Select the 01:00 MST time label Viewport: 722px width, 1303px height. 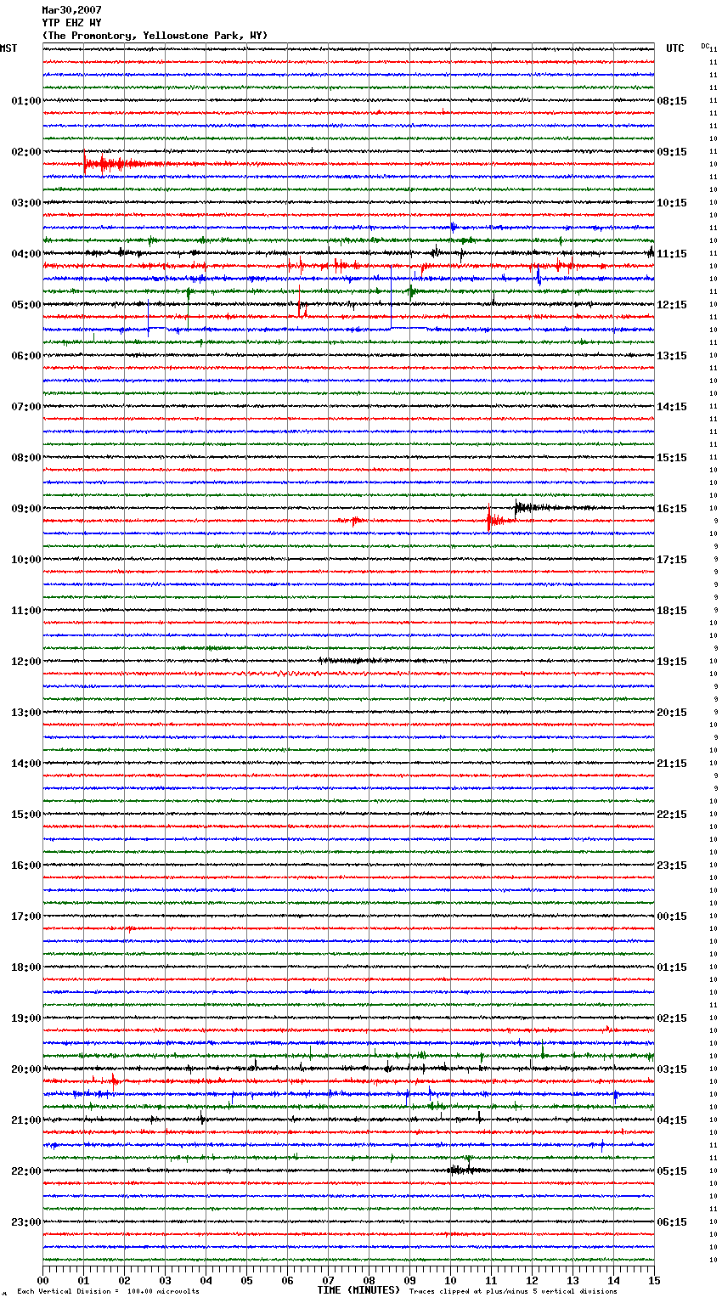[25, 101]
